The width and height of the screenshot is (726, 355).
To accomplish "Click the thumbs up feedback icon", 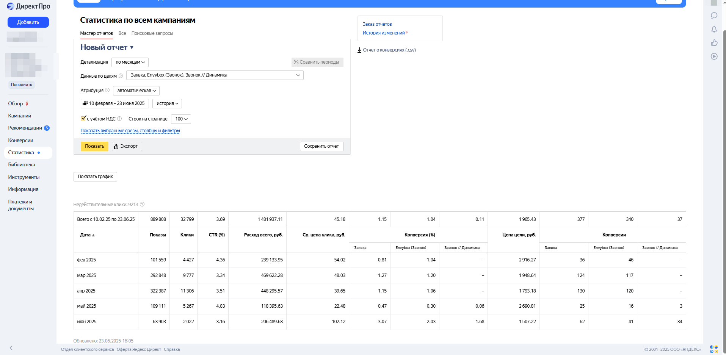I will click(x=714, y=43).
